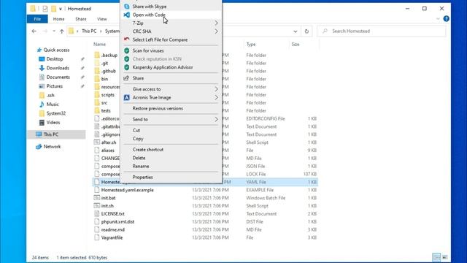Choose Restore previous versions
The width and height of the screenshot is (467, 263).
[x=171, y=109]
